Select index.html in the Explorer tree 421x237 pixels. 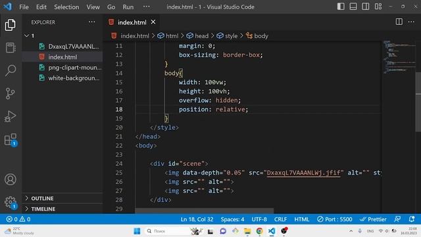pyautogui.click(x=62, y=57)
